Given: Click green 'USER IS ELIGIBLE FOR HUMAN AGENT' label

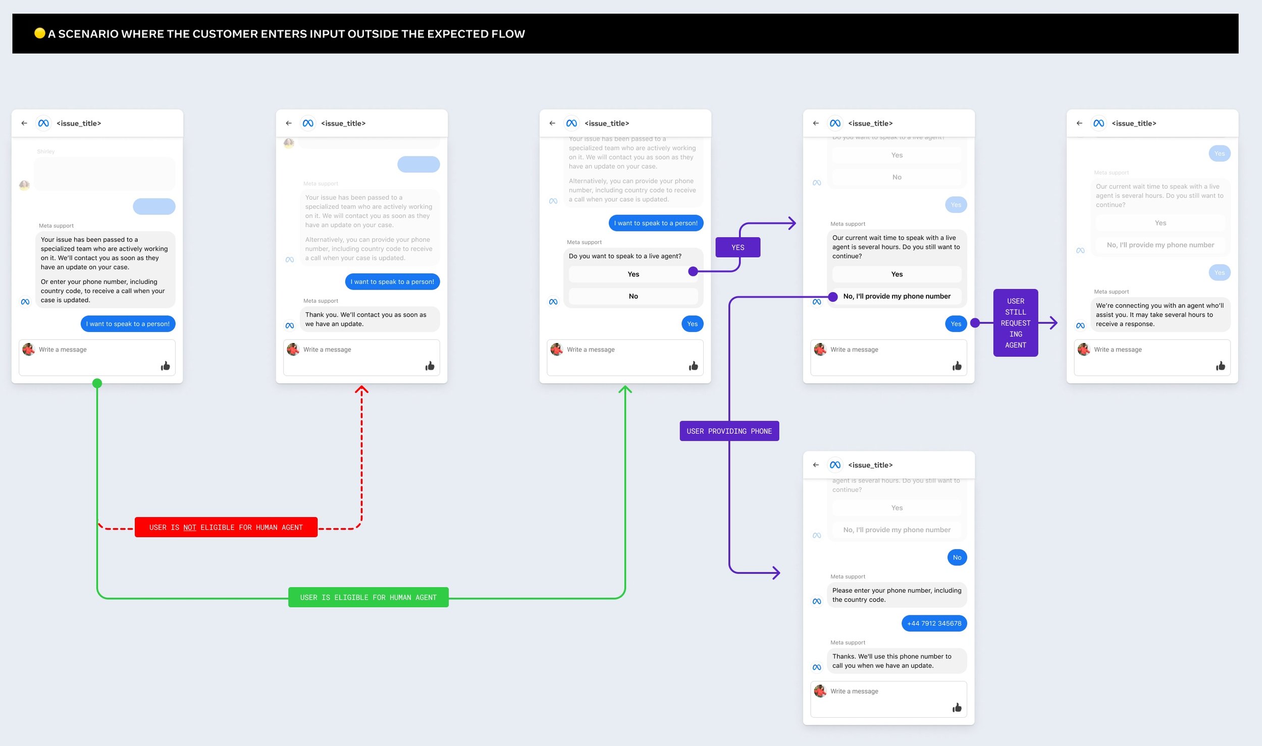Looking at the screenshot, I should point(368,597).
